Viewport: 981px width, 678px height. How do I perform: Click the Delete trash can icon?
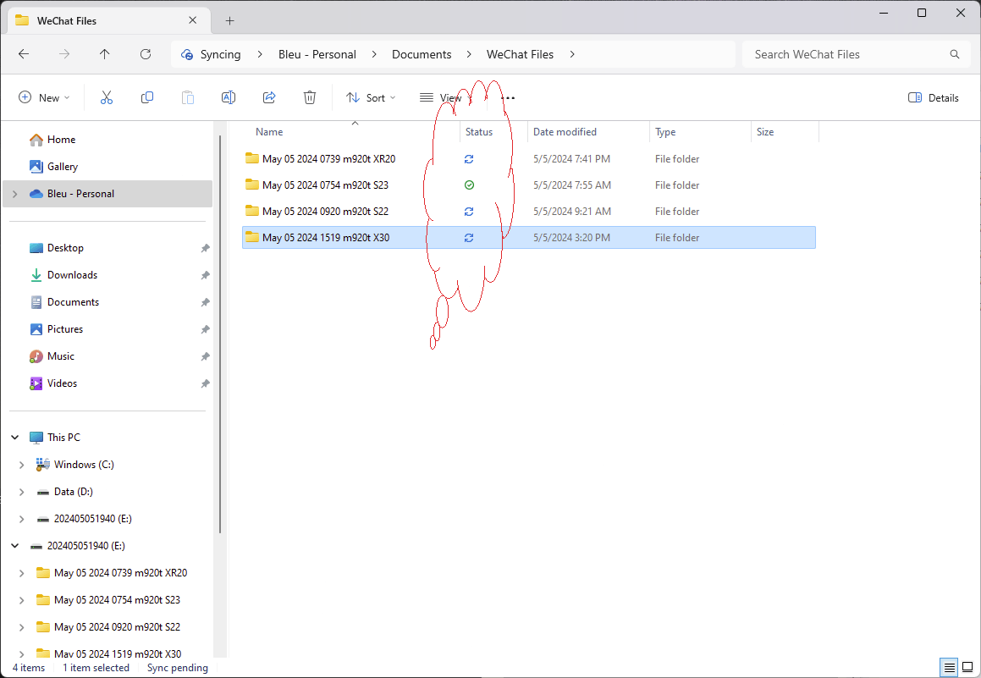click(310, 97)
